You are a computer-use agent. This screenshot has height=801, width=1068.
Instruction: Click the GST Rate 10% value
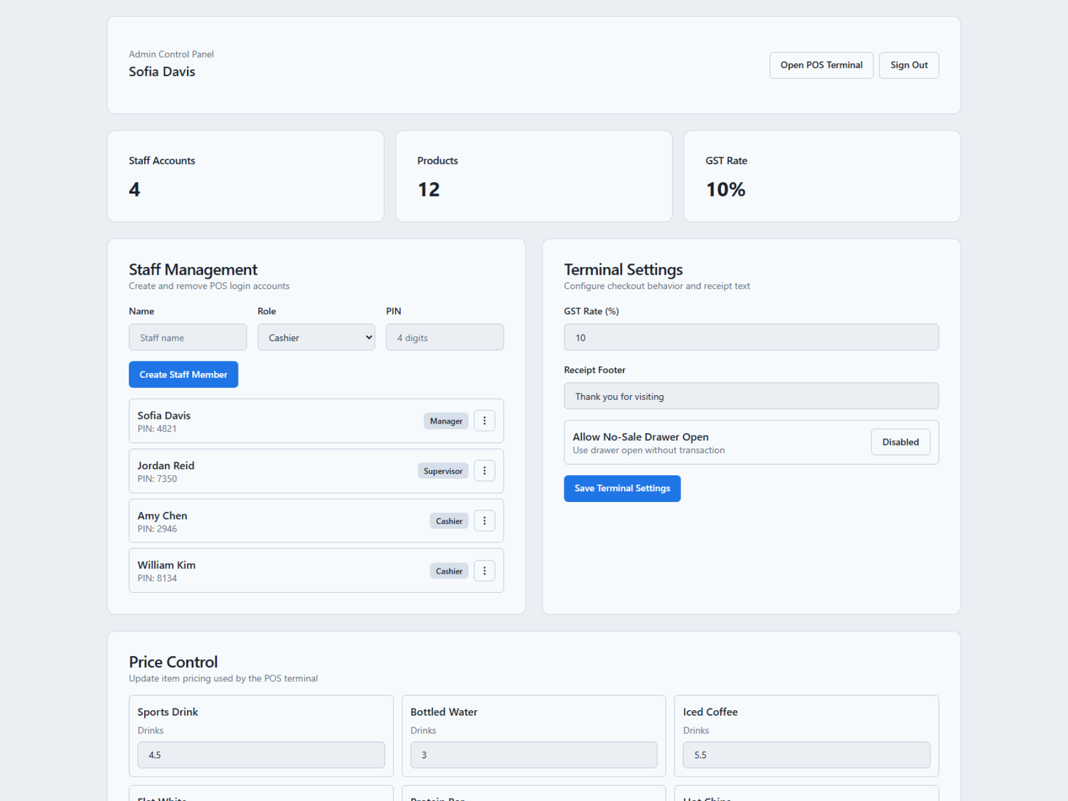[726, 189]
